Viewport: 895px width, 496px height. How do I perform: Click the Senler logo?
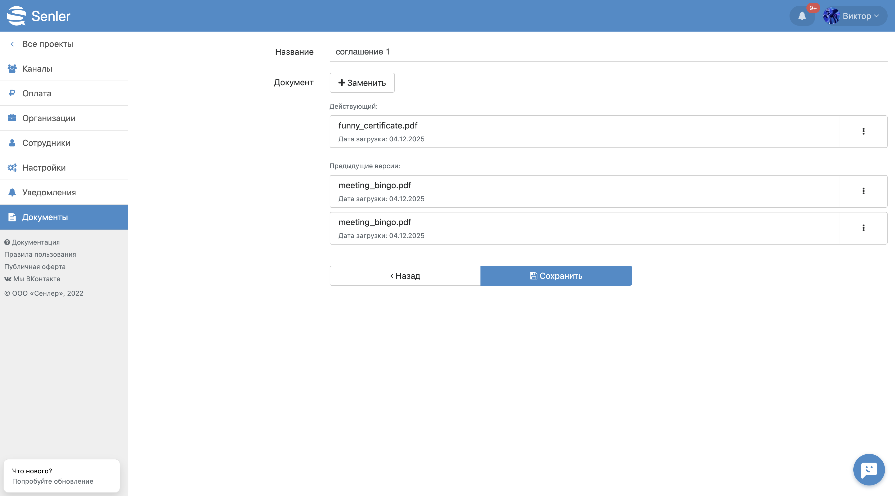(39, 16)
